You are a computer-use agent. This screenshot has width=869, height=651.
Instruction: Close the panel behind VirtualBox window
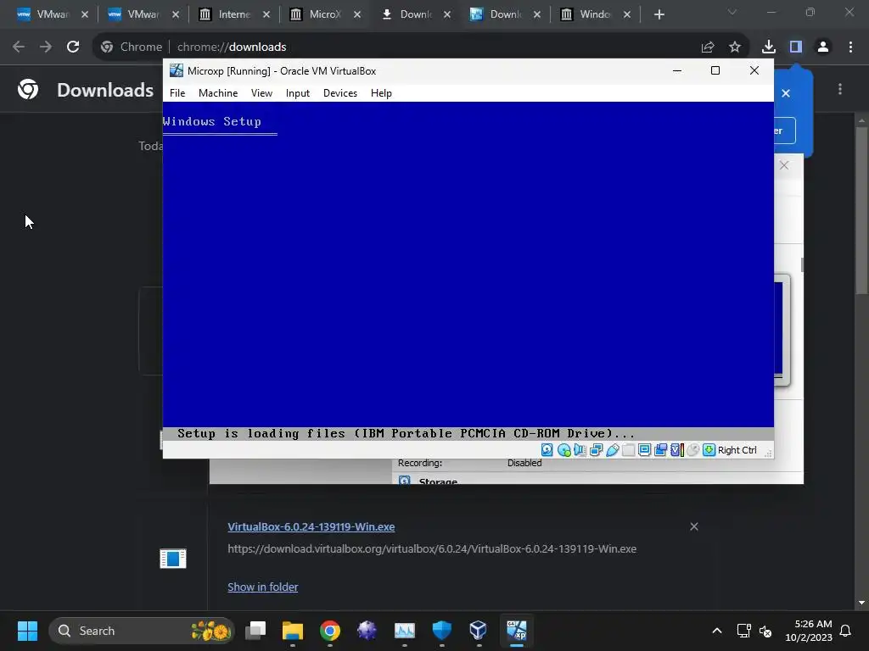click(784, 165)
